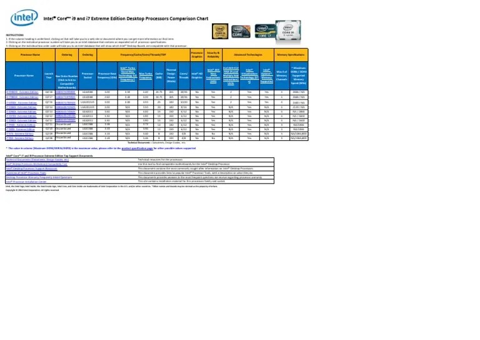
Task: Click the Intel AES New Instructions header link
Action: (213, 75)
